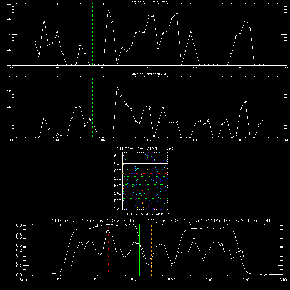Screen dimensions: 290x290
Task: Select the timestamp title above the small image
Action: [x=145, y=148]
